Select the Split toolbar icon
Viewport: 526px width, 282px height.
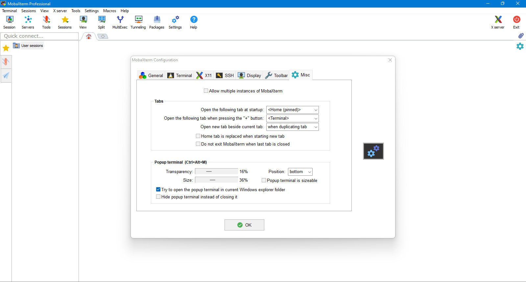click(x=102, y=22)
